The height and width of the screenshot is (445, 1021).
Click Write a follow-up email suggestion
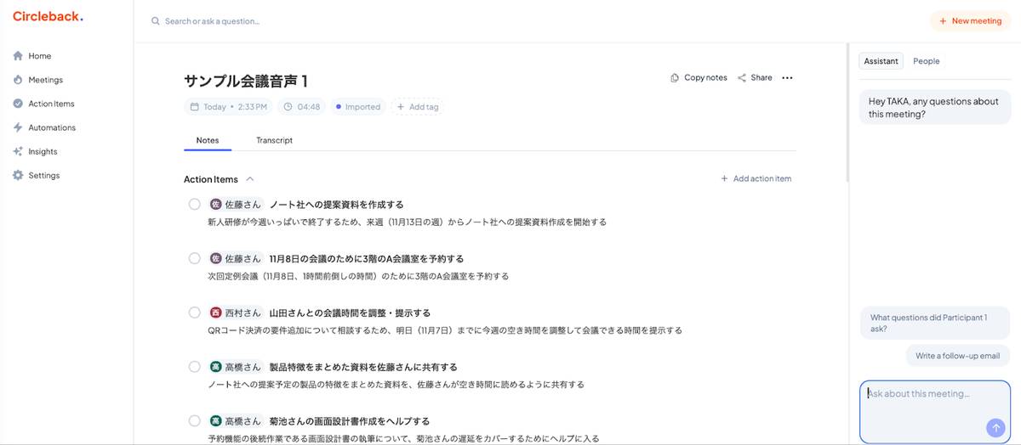point(958,356)
